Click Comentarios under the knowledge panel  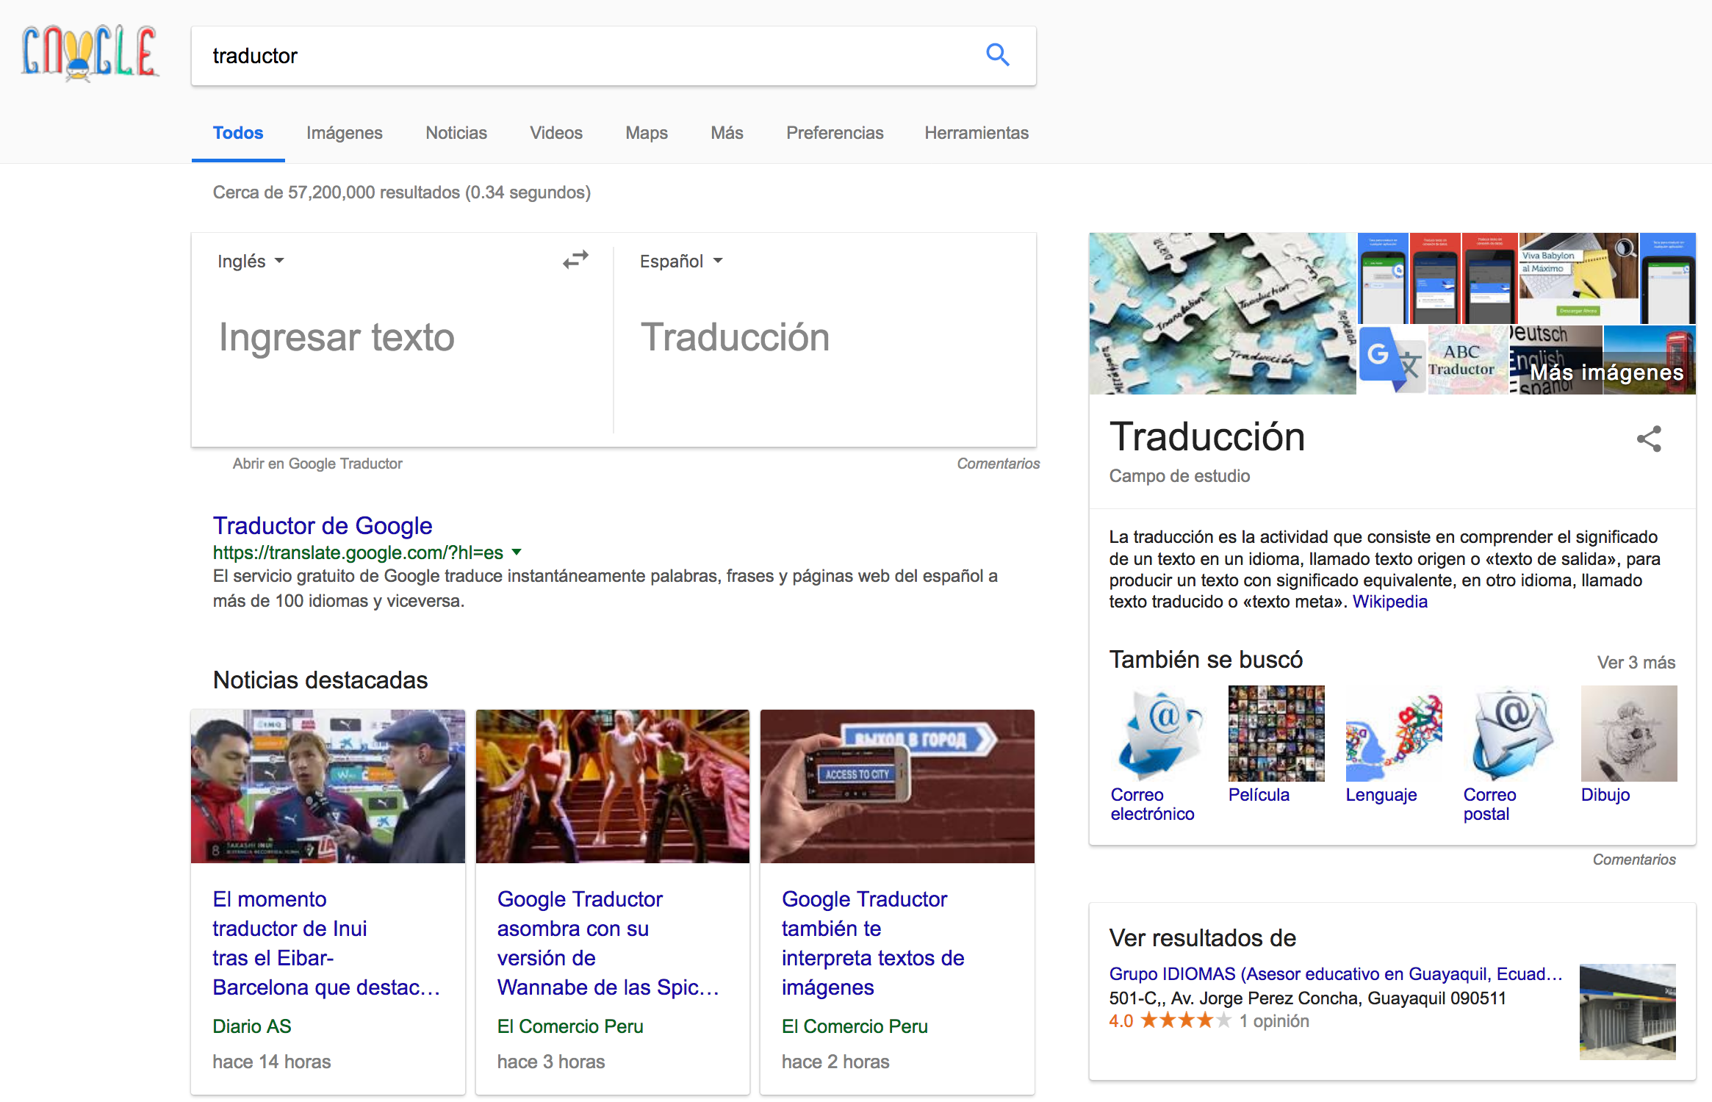click(1634, 860)
